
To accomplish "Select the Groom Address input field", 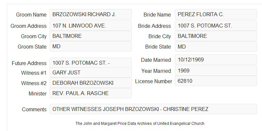I will coord(90,26).
